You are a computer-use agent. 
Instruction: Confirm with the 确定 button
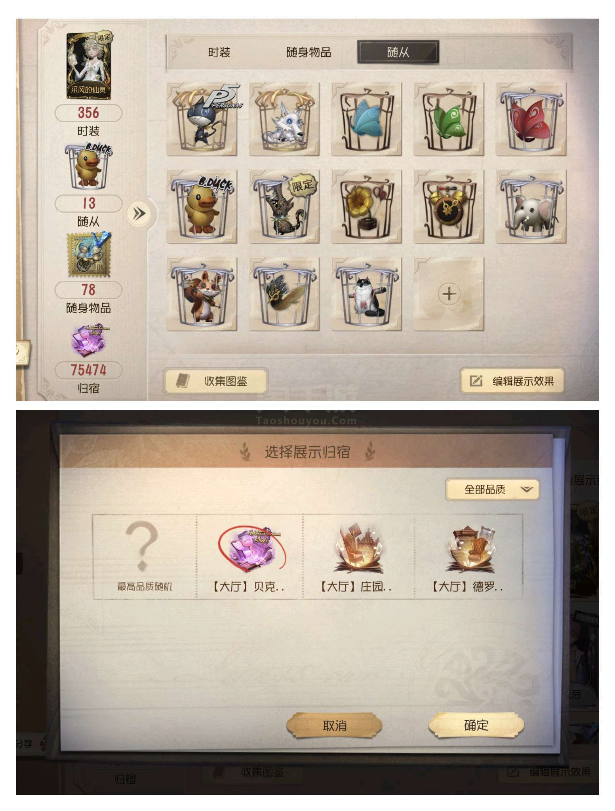476,725
